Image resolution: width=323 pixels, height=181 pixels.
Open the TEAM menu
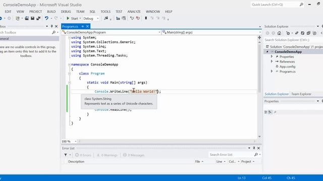[80, 12]
